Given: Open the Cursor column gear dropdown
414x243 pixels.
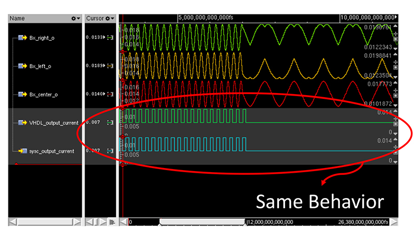Looking at the screenshot, I should [109, 18].
